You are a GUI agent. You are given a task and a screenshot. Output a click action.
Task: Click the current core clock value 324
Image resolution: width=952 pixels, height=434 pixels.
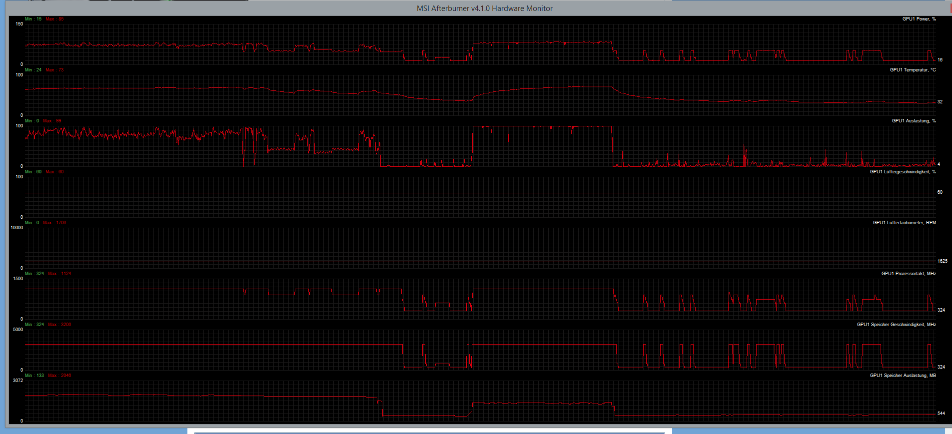coord(942,310)
